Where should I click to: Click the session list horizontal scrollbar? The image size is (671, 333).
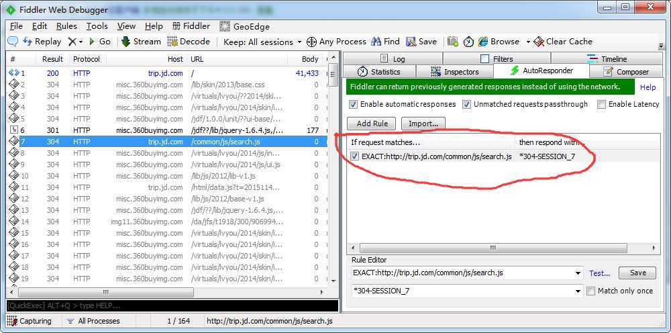[x=105, y=292]
